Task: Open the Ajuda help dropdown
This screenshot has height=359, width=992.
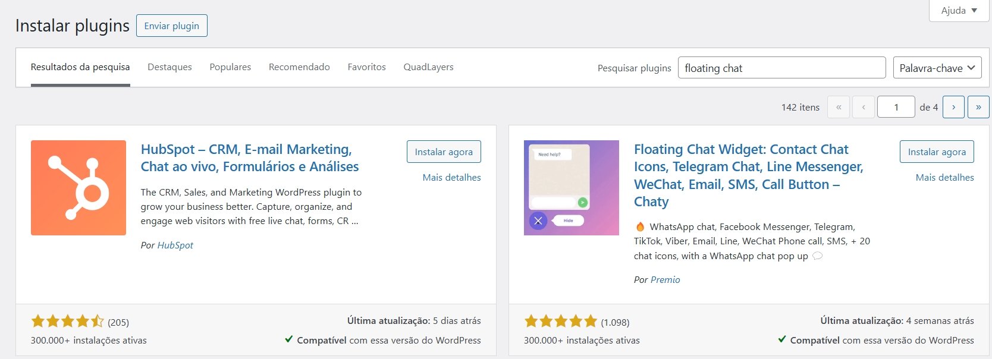Action: [959, 11]
